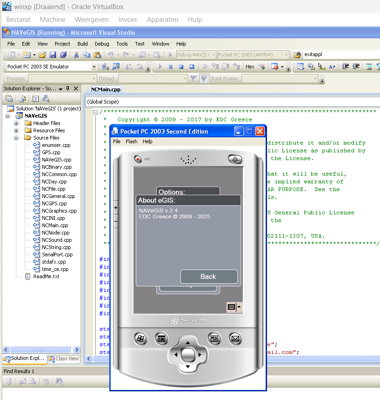
Task: Click the emulator side plus button
Action: tap(116, 208)
